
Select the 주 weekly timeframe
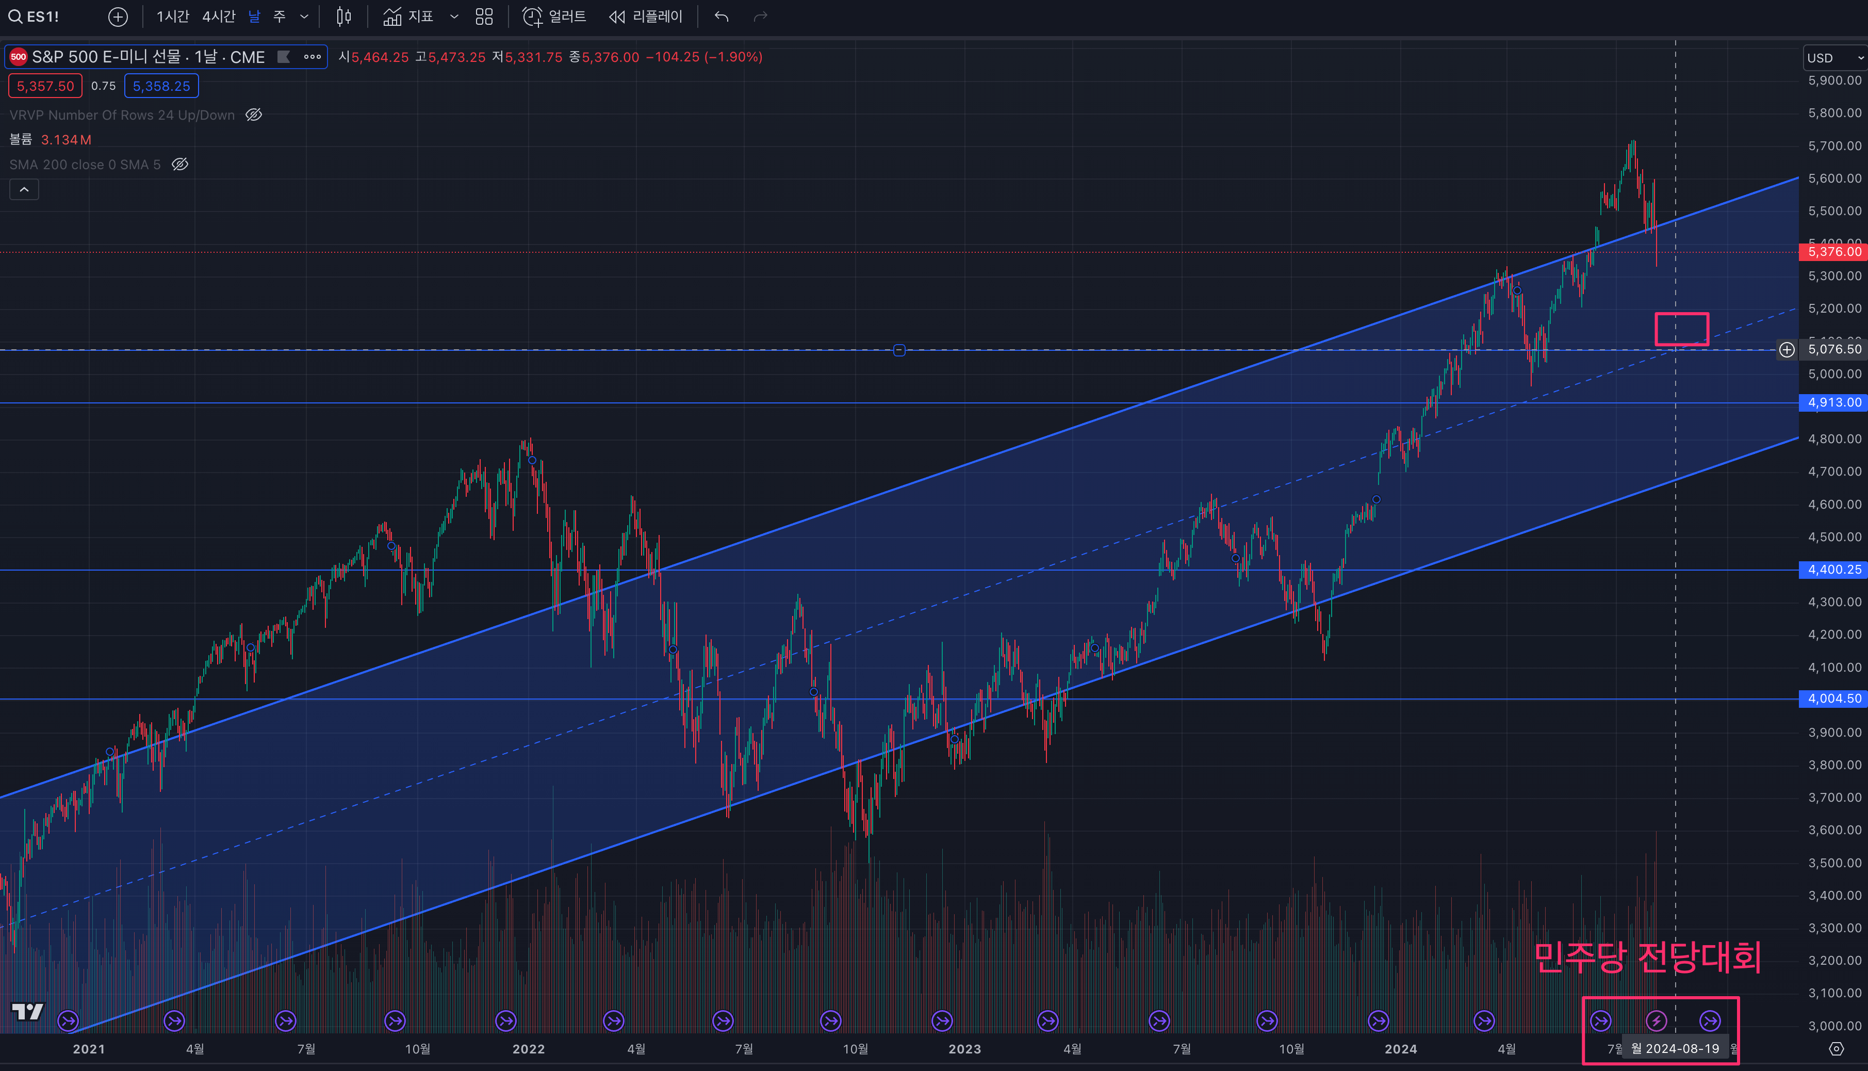(280, 16)
